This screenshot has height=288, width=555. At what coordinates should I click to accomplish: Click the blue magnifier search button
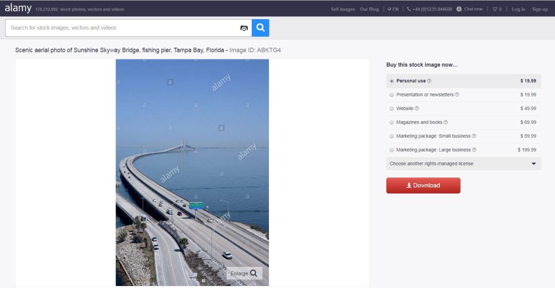tap(260, 28)
